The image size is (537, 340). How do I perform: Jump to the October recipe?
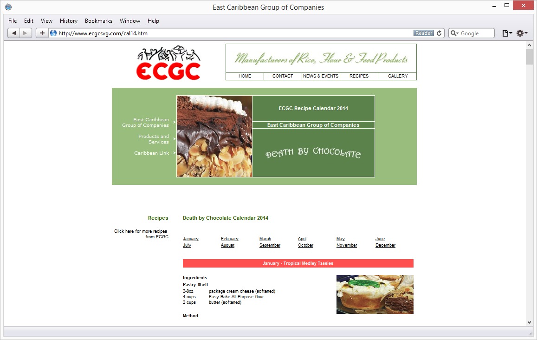point(305,245)
